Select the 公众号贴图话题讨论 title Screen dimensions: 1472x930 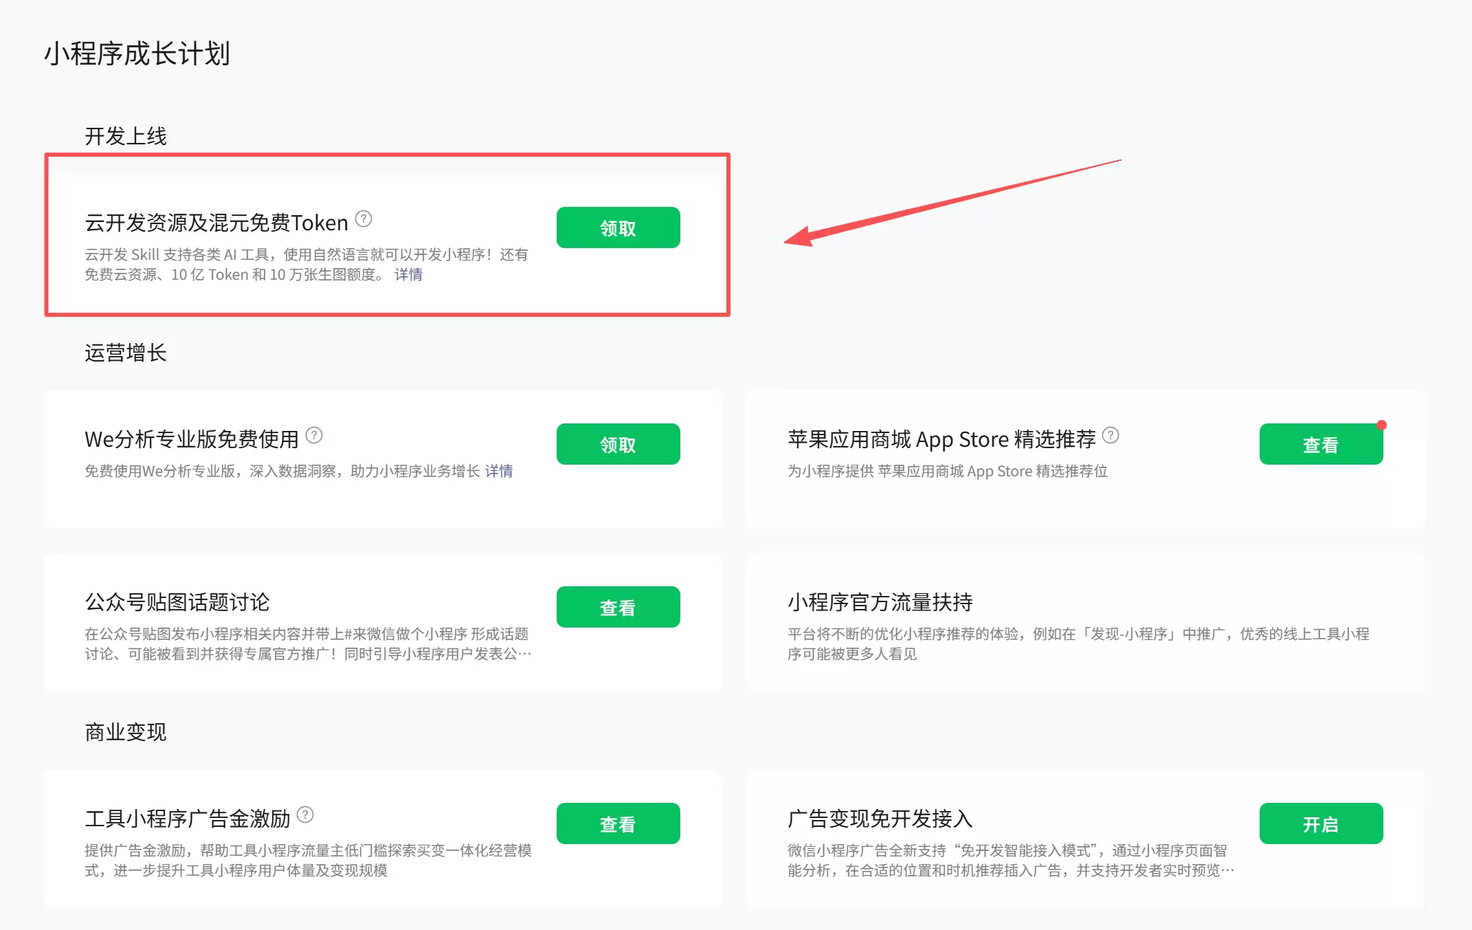177,602
